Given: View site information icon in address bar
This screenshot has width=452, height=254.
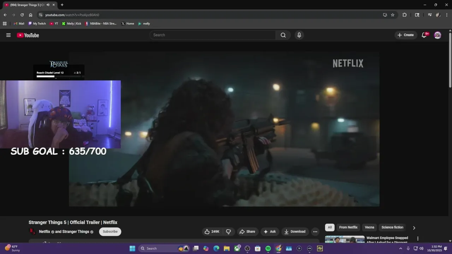Looking at the screenshot, I should (41, 15).
